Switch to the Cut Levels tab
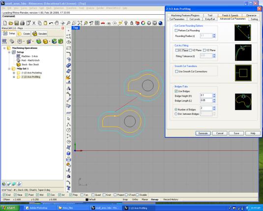 (195, 19)
